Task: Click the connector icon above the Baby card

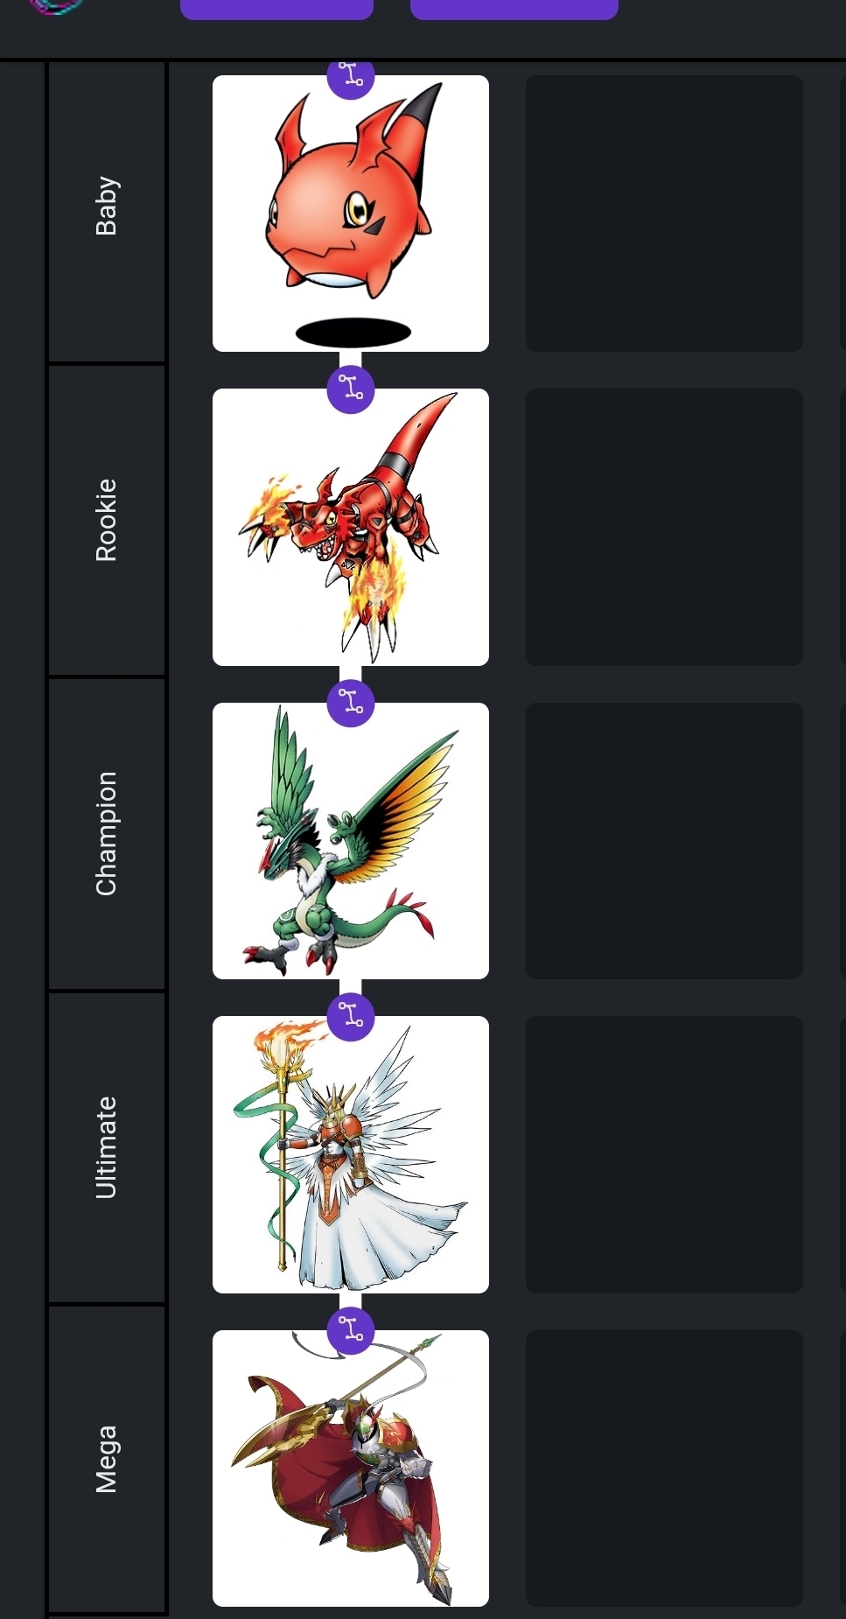Action: 351,77
